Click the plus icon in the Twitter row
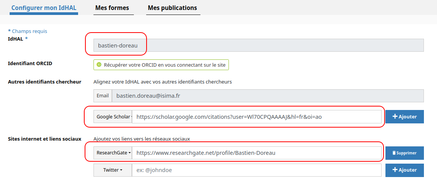Viewport: 437px width, 187px height. 395,170
